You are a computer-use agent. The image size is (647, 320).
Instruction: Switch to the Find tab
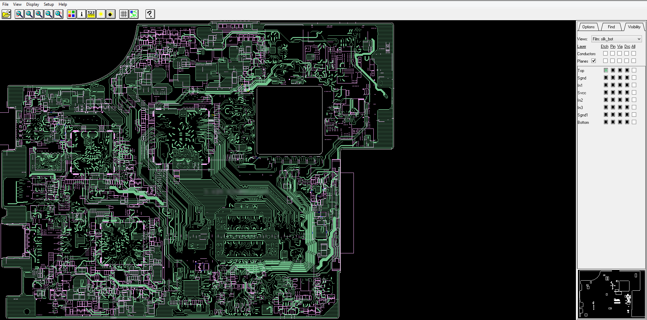pos(611,27)
